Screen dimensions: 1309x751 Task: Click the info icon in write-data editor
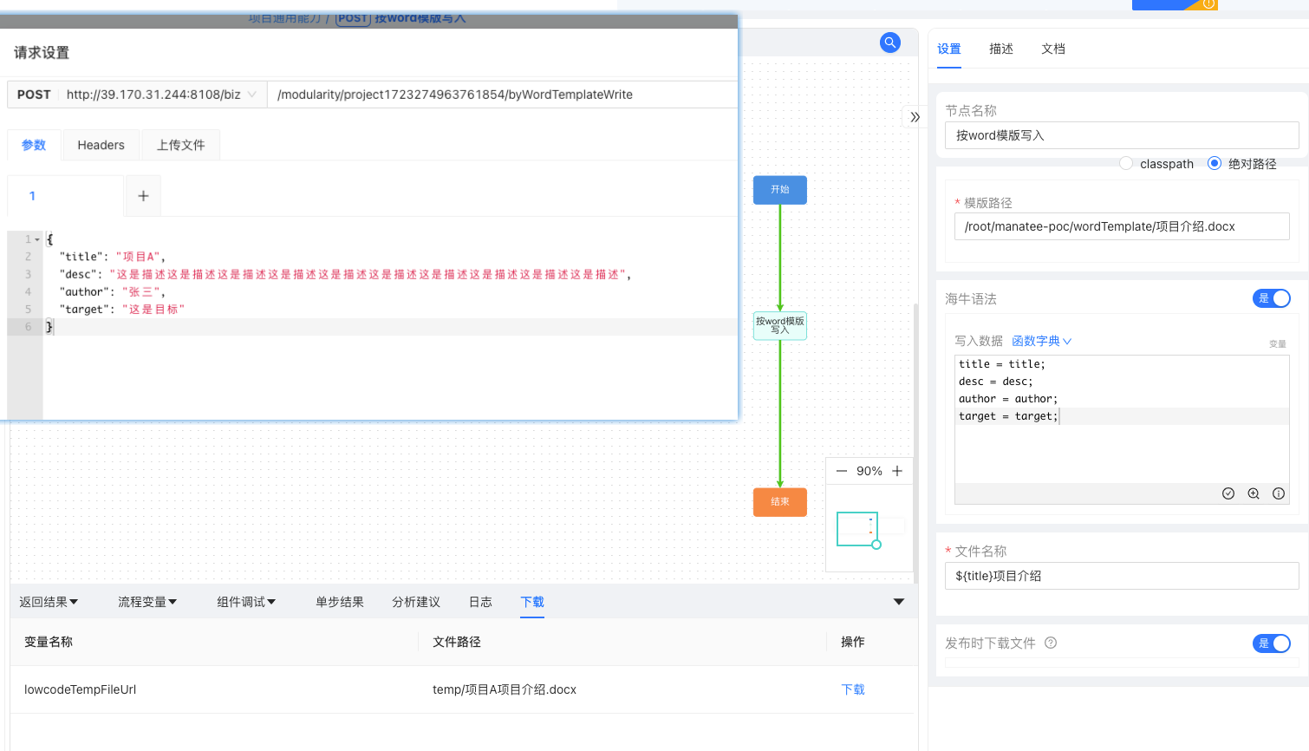pos(1279,493)
